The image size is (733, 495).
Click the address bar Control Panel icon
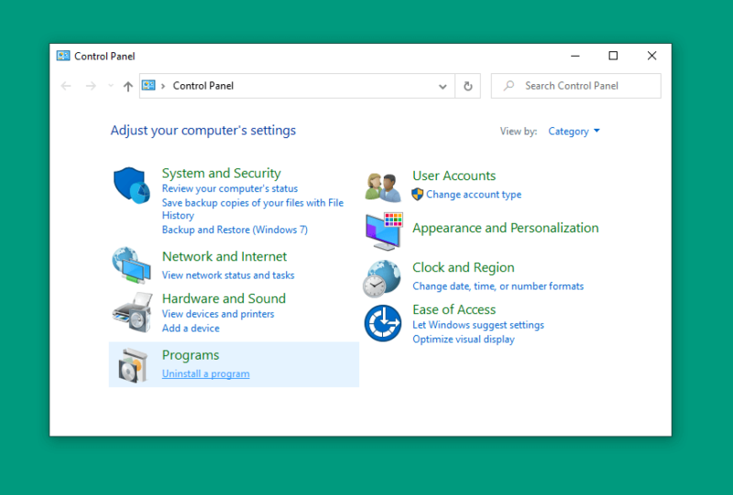[x=148, y=85]
